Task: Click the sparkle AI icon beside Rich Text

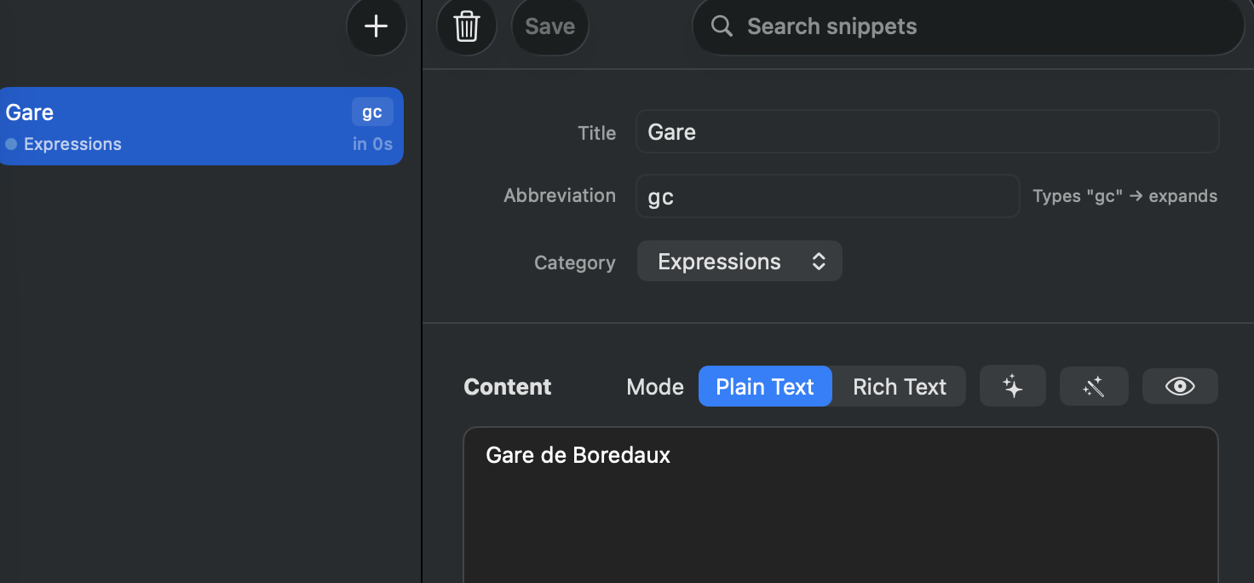Action: 1012,387
